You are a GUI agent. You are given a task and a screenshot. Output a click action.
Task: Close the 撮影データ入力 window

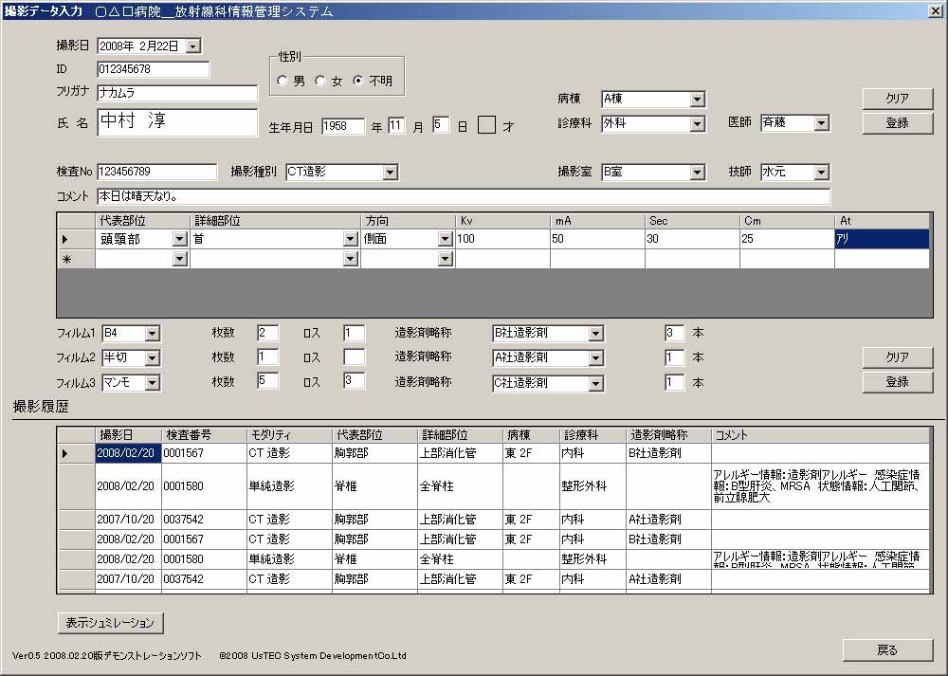932,11
